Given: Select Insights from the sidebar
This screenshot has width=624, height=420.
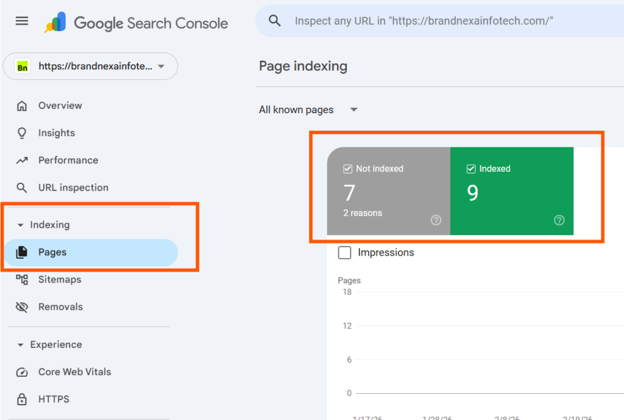Looking at the screenshot, I should [x=56, y=133].
